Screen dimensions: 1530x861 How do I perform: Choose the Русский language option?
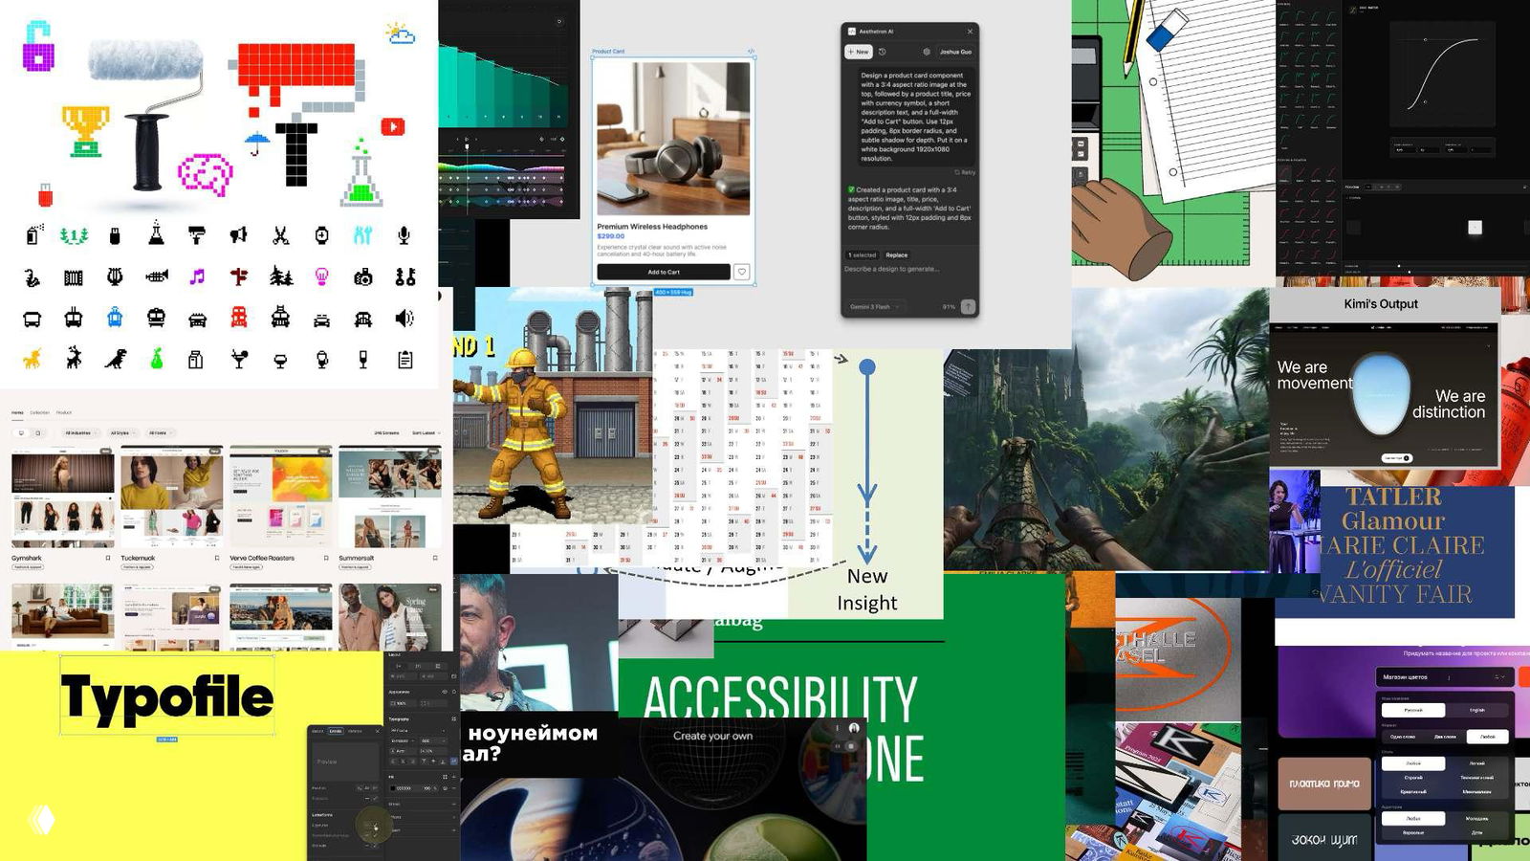tap(1413, 710)
